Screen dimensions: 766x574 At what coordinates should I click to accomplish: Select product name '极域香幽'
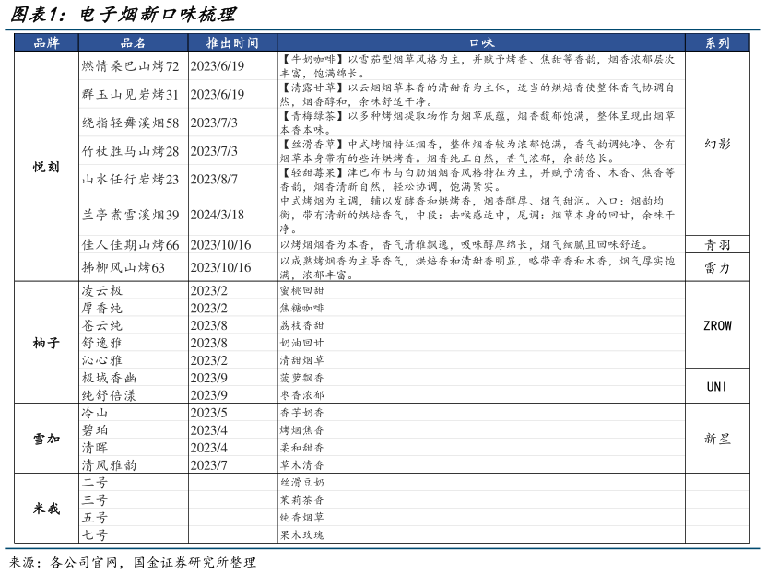109,378
